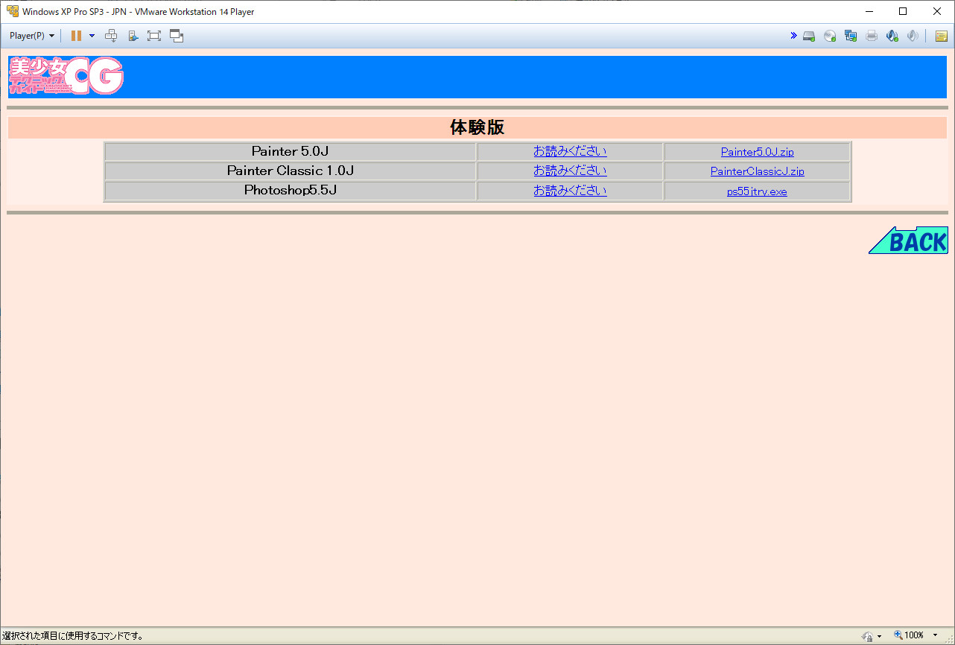Screen dimensions: 955x645
Task: Open the Photoshop5.5J readme link
Action: click(x=570, y=191)
